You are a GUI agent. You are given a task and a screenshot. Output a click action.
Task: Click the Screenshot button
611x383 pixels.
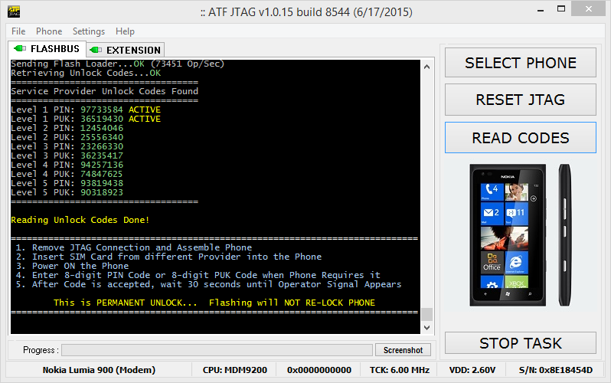(403, 350)
